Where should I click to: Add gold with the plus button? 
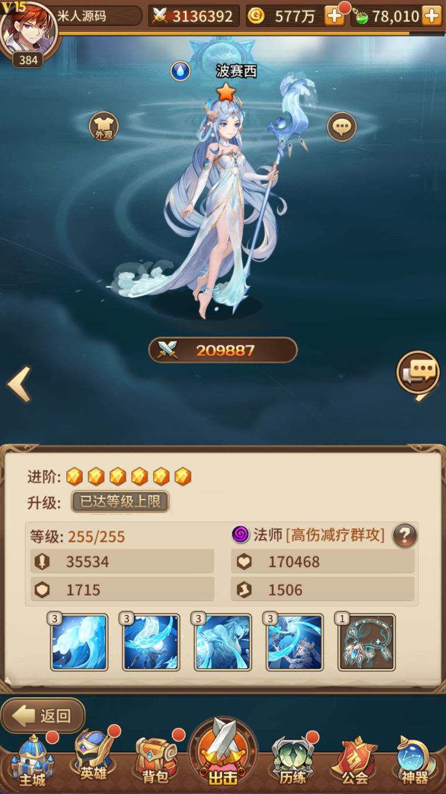(334, 16)
